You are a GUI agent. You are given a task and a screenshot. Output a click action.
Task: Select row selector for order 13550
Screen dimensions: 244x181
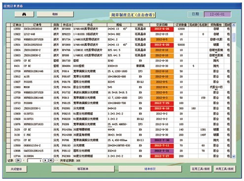point(8,29)
